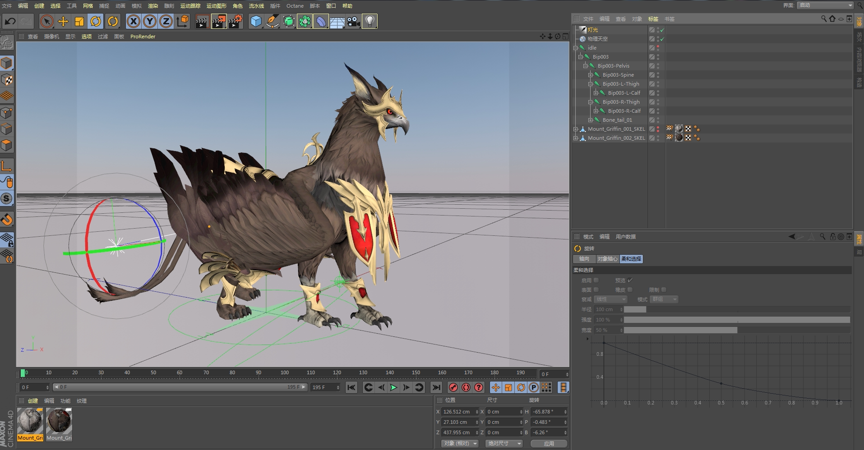
Task: Toggle the X axis lock
Action: pyautogui.click(x=133, y=21)
